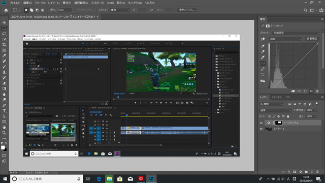The image size is (325, 183).
Task: Select the Clone Stamp tool
Action: click(x=4, y=72)
